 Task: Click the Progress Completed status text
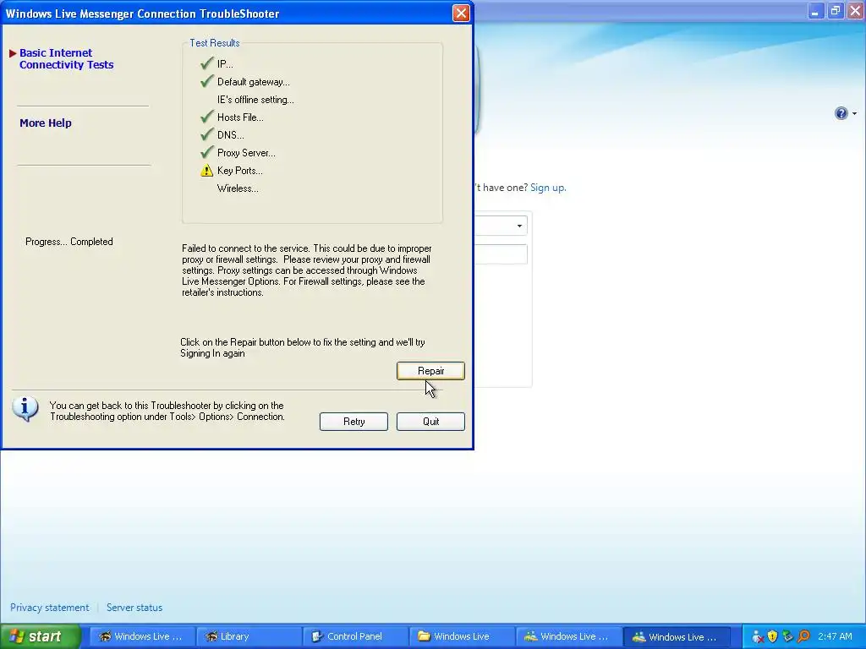pyautogui.click(x=69, y=242)
